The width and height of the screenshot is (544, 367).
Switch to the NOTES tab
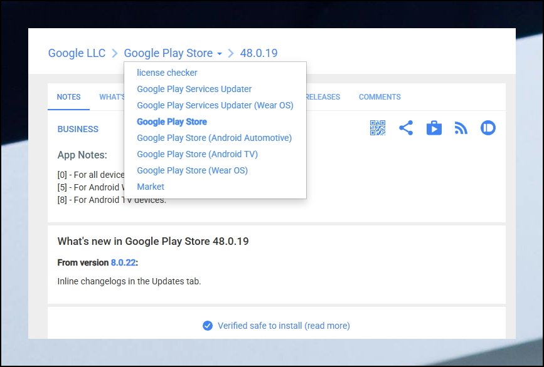(x=68, y=97)
